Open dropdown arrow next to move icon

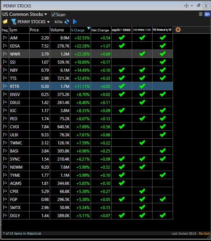coord(192,6)
